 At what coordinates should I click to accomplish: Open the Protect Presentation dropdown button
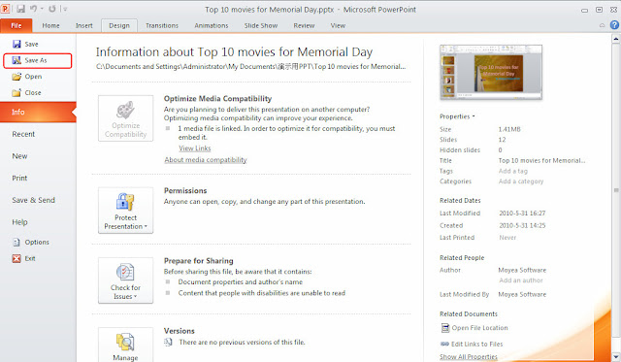tap(125, 211)
